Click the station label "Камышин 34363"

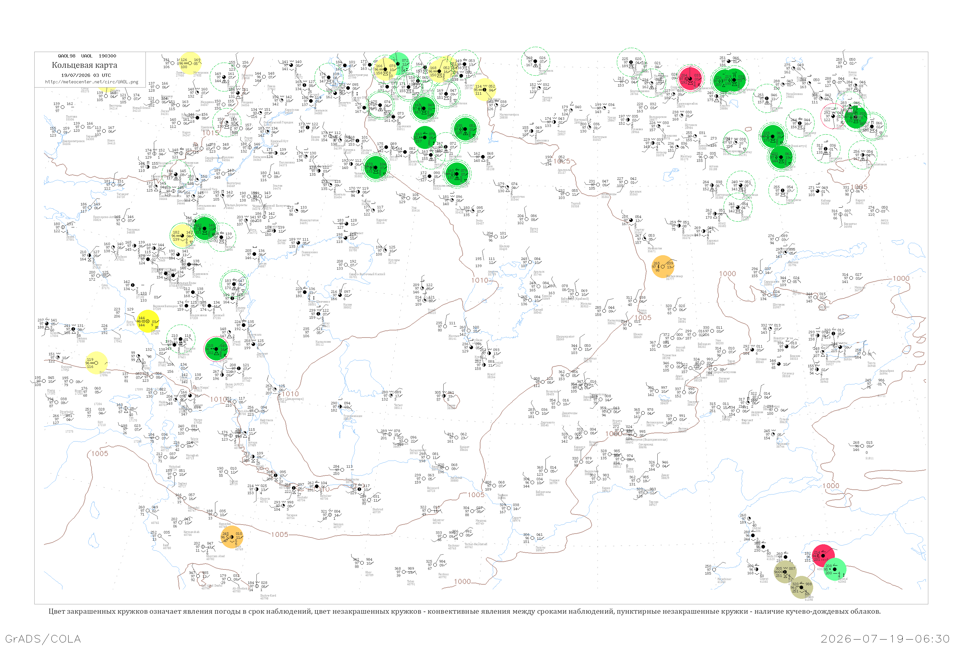click(260, 158)
